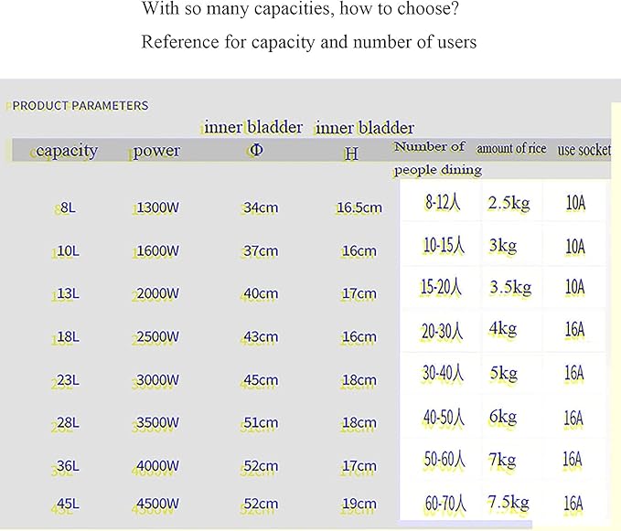The height and width of the screenshot is (531, 621).
Task: Select the Number of people dining header
Action: (x=438, y=158)
